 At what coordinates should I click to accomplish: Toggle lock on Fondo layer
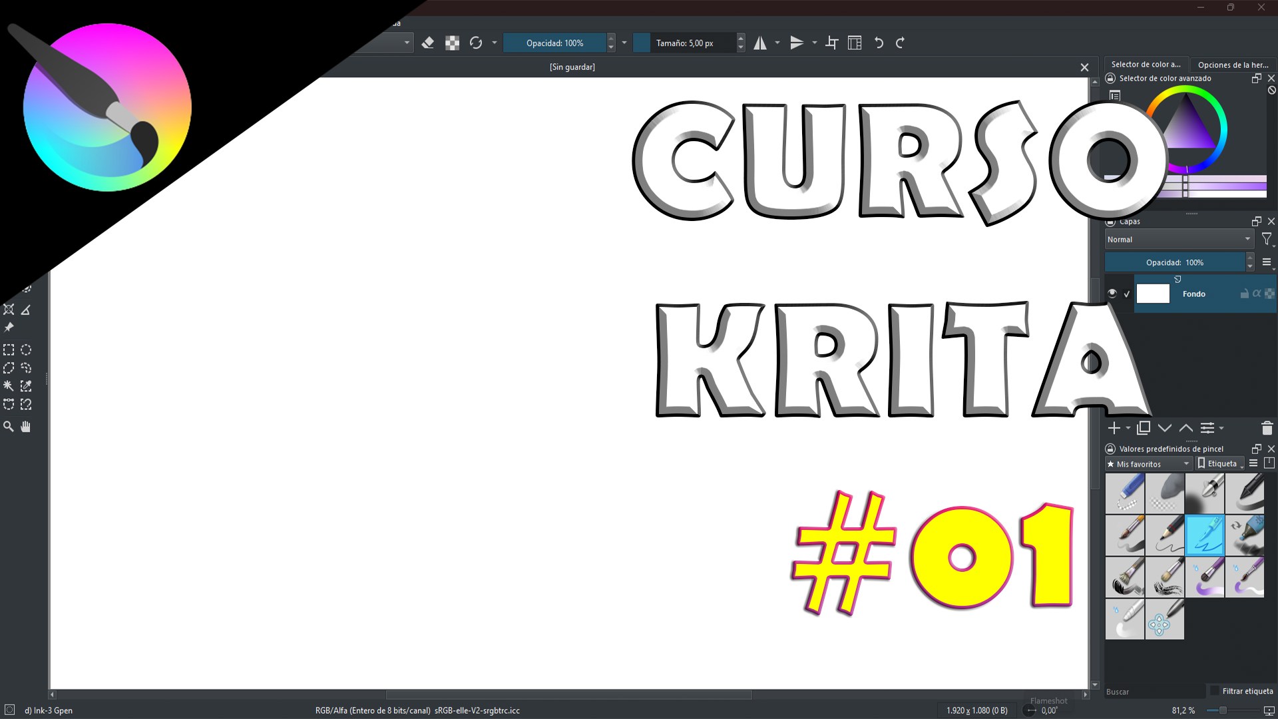[1244, 294]
